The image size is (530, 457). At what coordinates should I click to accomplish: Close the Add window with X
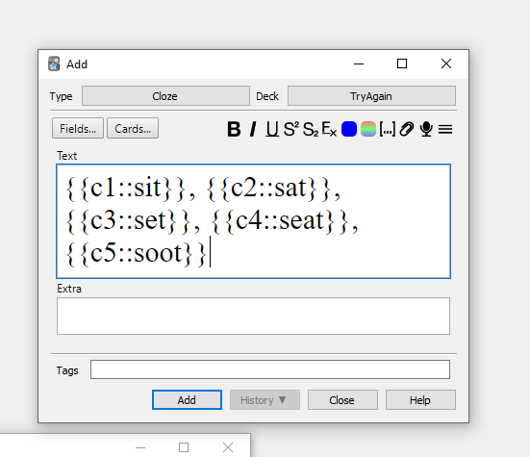(446, 63)
